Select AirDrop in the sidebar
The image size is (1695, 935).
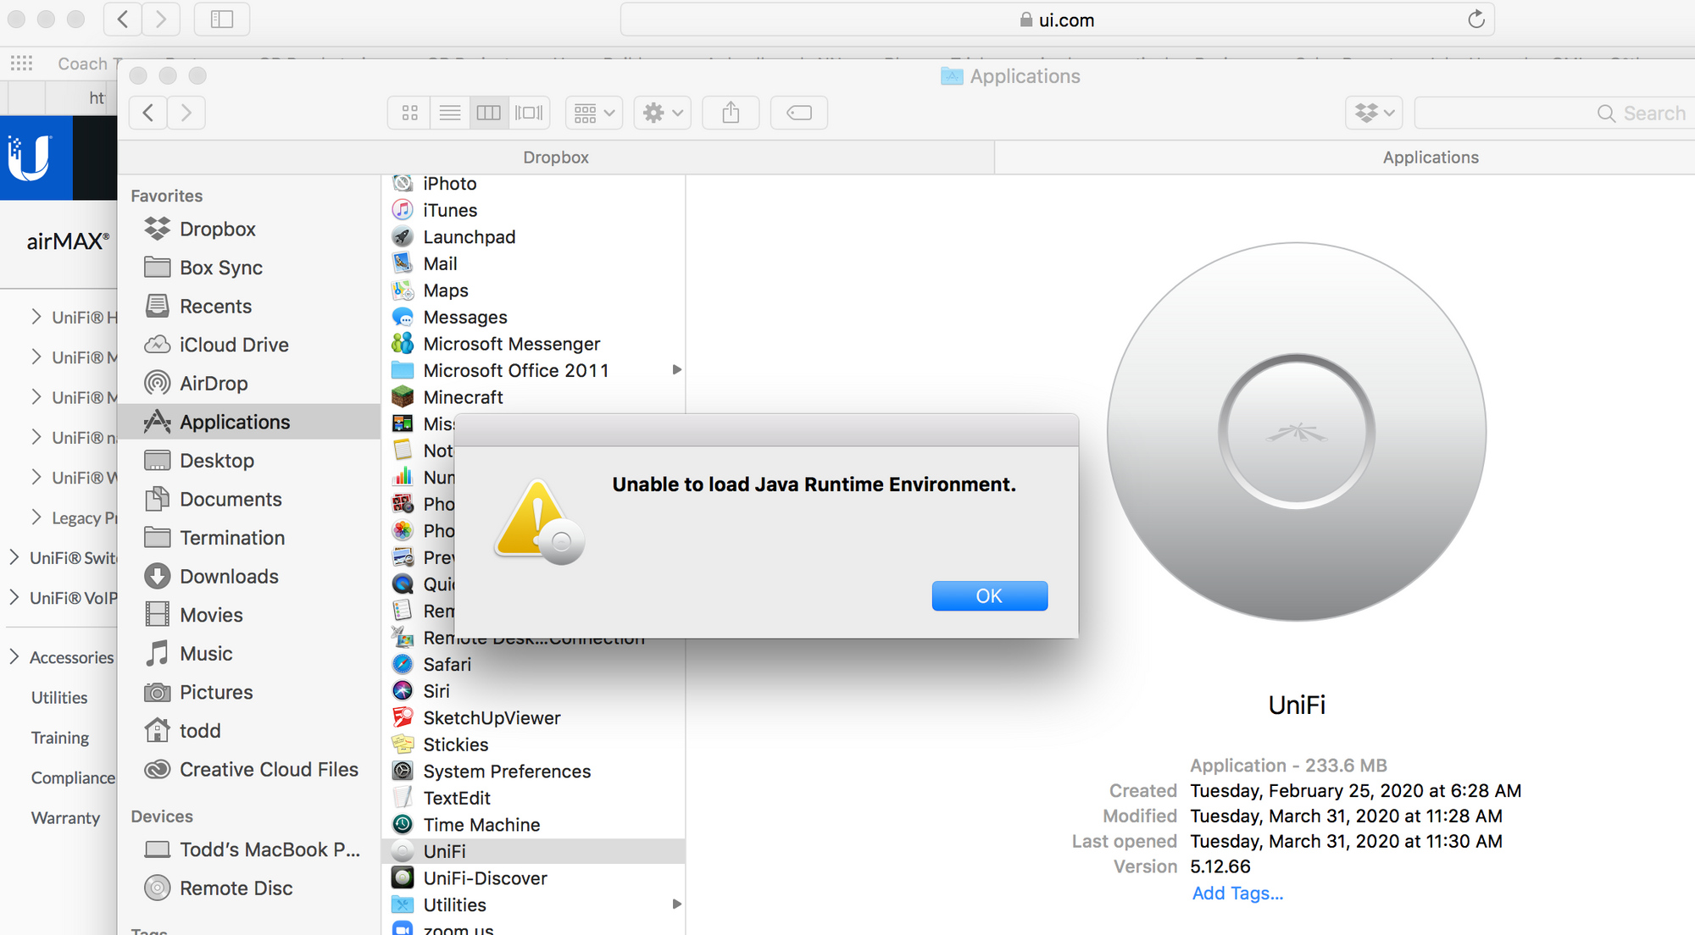[214, 384]
